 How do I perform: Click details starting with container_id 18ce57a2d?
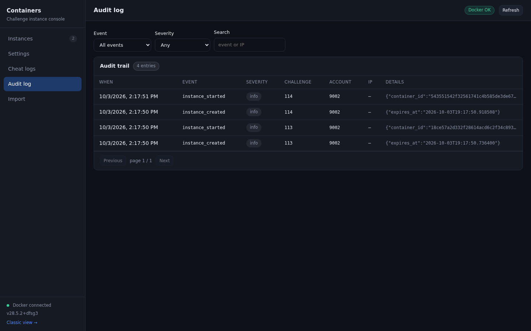[451, 128]
